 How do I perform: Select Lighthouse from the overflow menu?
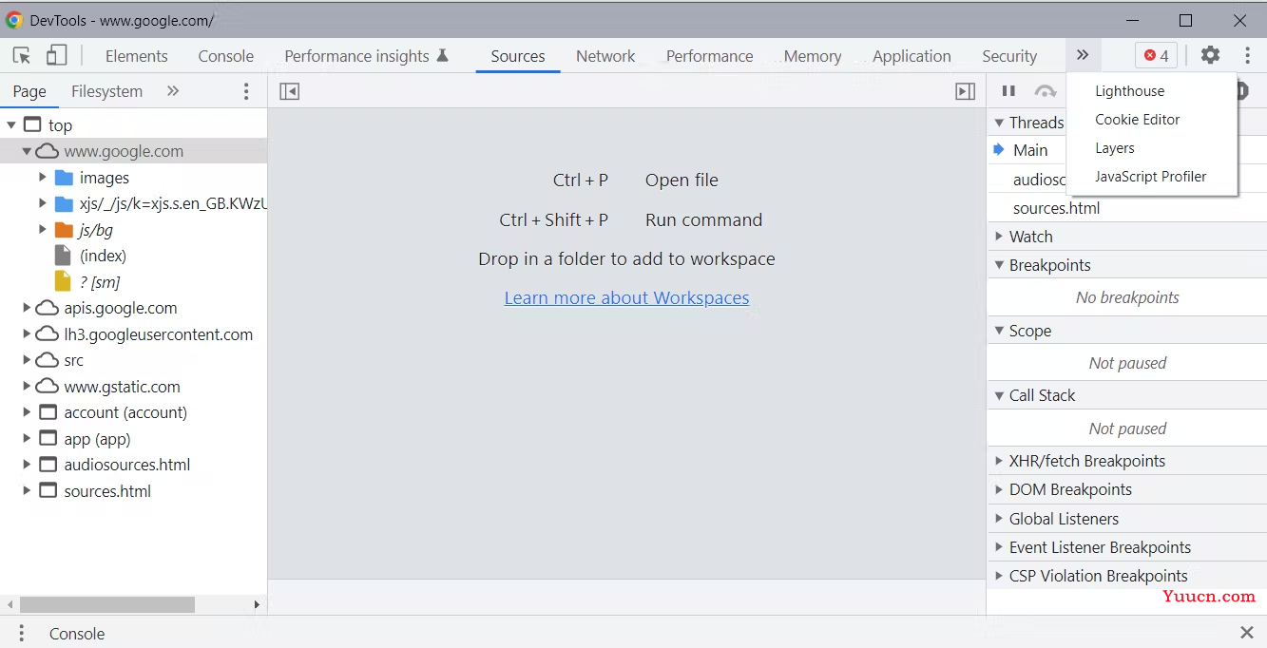click(1152, 91)
